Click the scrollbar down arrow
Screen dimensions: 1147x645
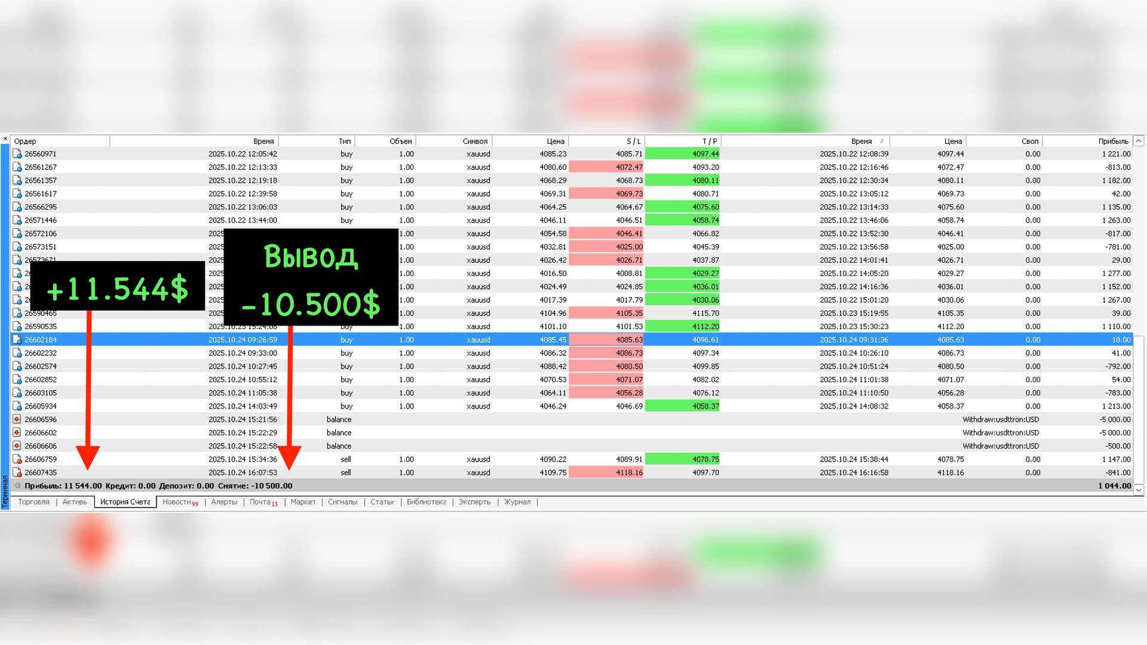[1139, 490]
